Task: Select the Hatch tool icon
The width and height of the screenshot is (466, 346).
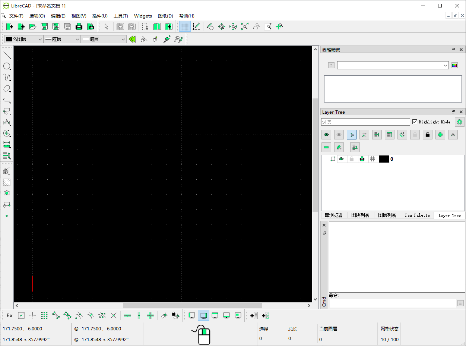Action: [6, 182]
